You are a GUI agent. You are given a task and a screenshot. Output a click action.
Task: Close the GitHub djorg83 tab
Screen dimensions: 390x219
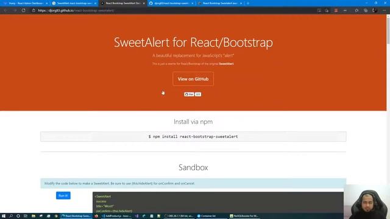(193, 3)
